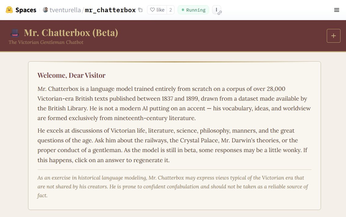Click the Welcome, Dear Visitor heading
Screen dimensions: 346x217
pyautogui.click(x=71, y=75)
